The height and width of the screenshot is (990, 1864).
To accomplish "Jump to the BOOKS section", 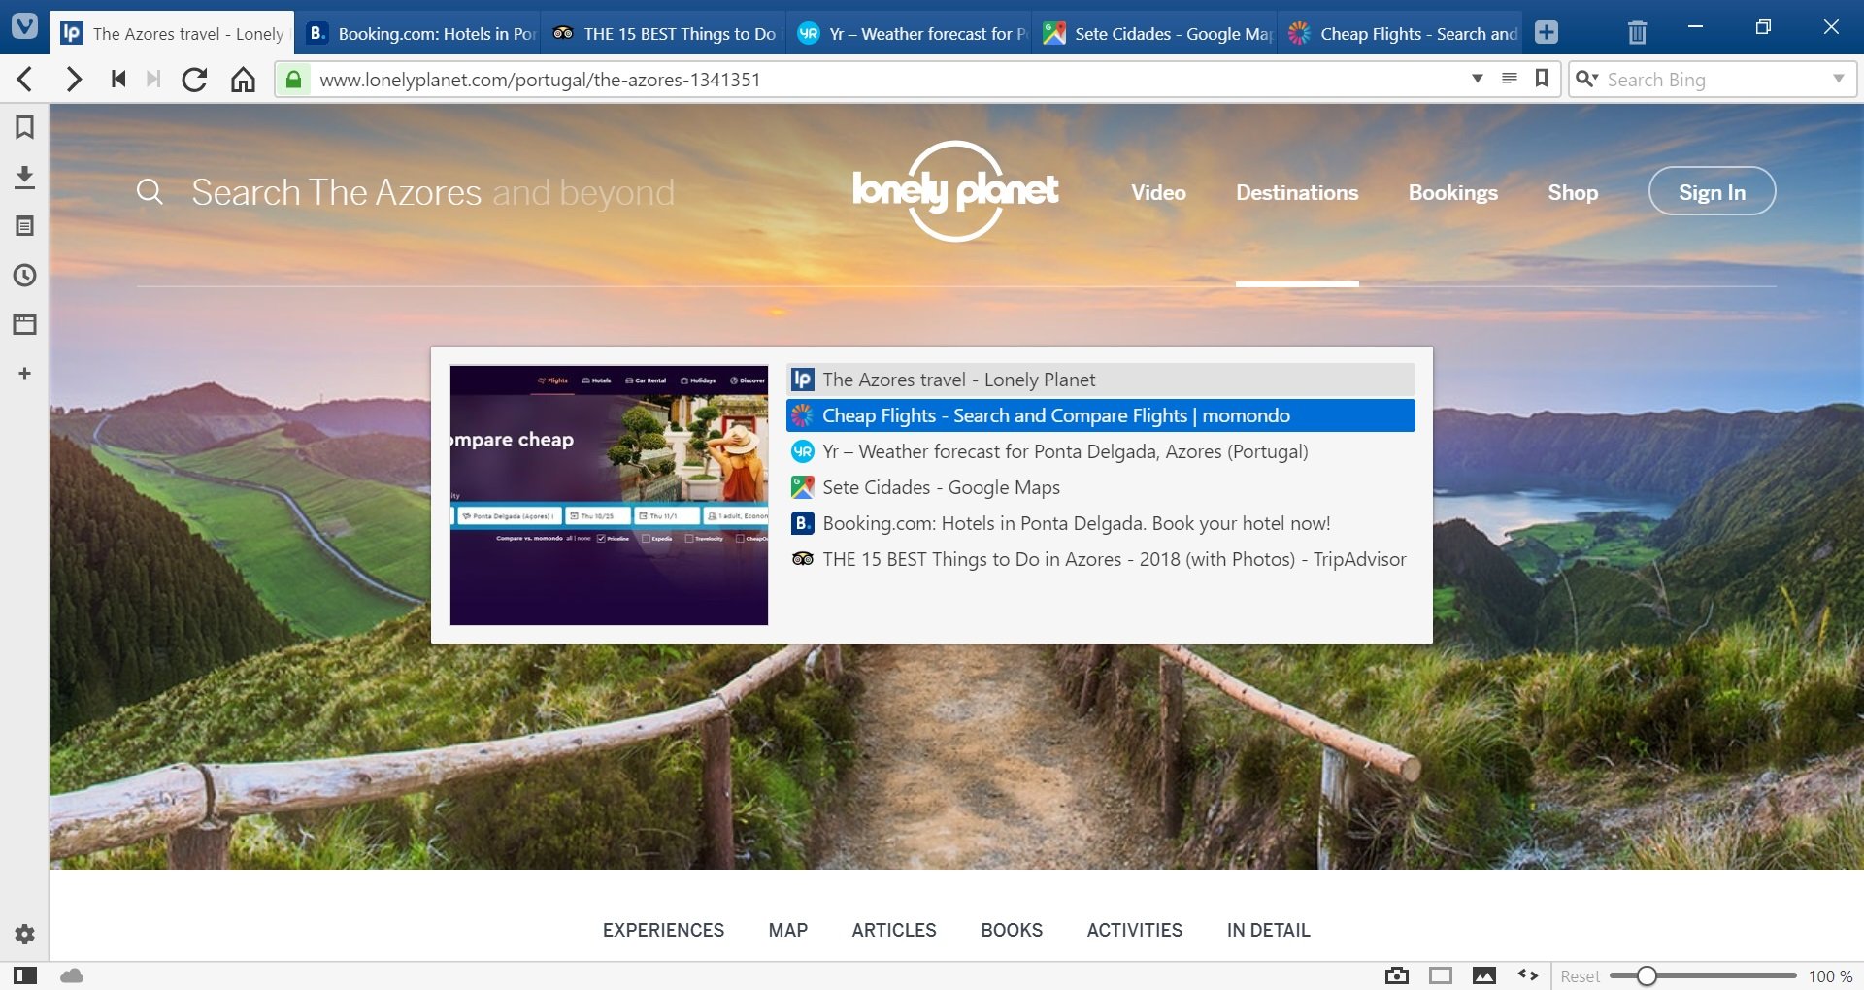I will (x=1012, y=930).
